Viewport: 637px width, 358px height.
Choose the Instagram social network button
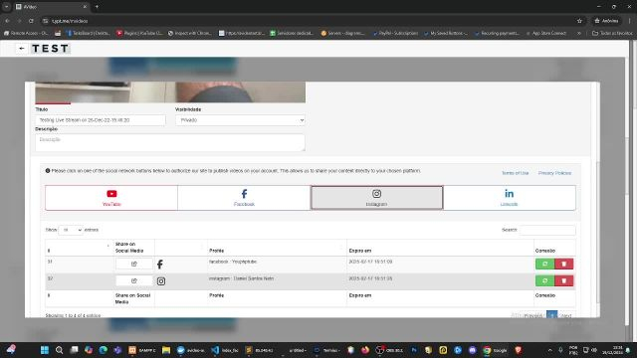376,198
